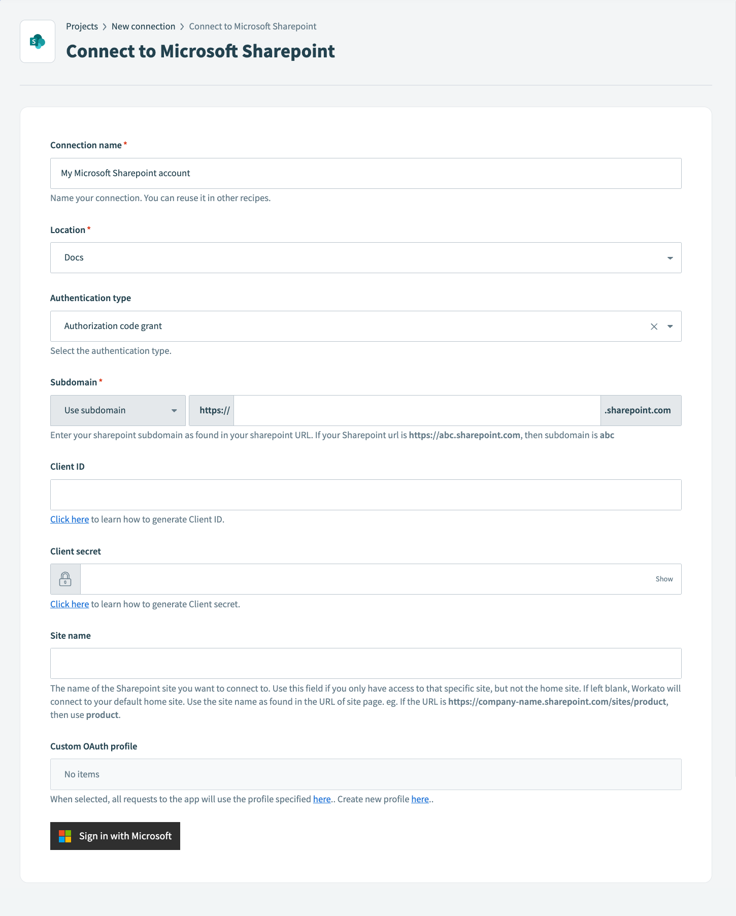Click the Client ID field label
This screenshot has height=916, width=736.
tap(68, 467)
